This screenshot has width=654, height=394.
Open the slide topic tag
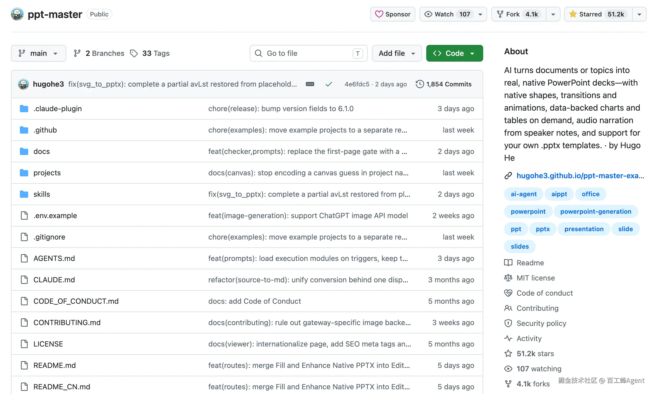tap(625, 229)
